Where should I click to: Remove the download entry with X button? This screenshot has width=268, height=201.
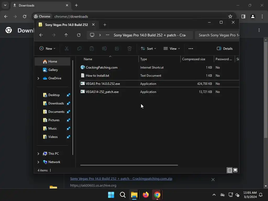pos(213,180)
